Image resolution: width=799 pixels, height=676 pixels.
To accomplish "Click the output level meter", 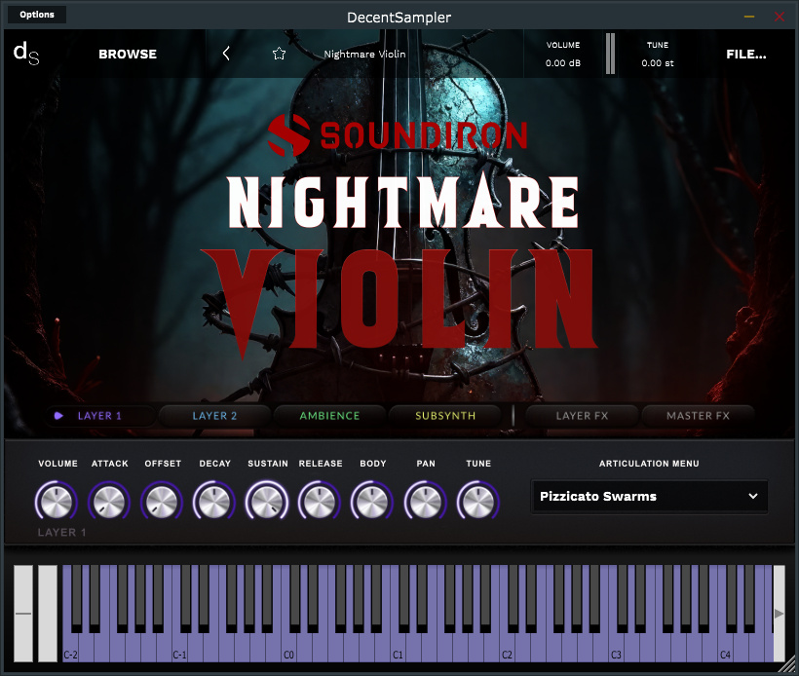I will click(x=610, y=54).
